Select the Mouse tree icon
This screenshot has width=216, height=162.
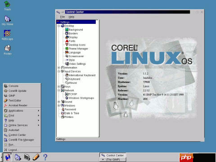(x=67, y=83)
